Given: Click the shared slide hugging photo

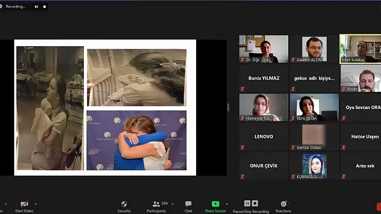Looking at the screenshot, I should point(136,140).
